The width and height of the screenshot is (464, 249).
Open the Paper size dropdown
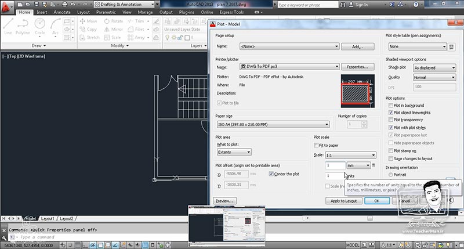point(273,125)
